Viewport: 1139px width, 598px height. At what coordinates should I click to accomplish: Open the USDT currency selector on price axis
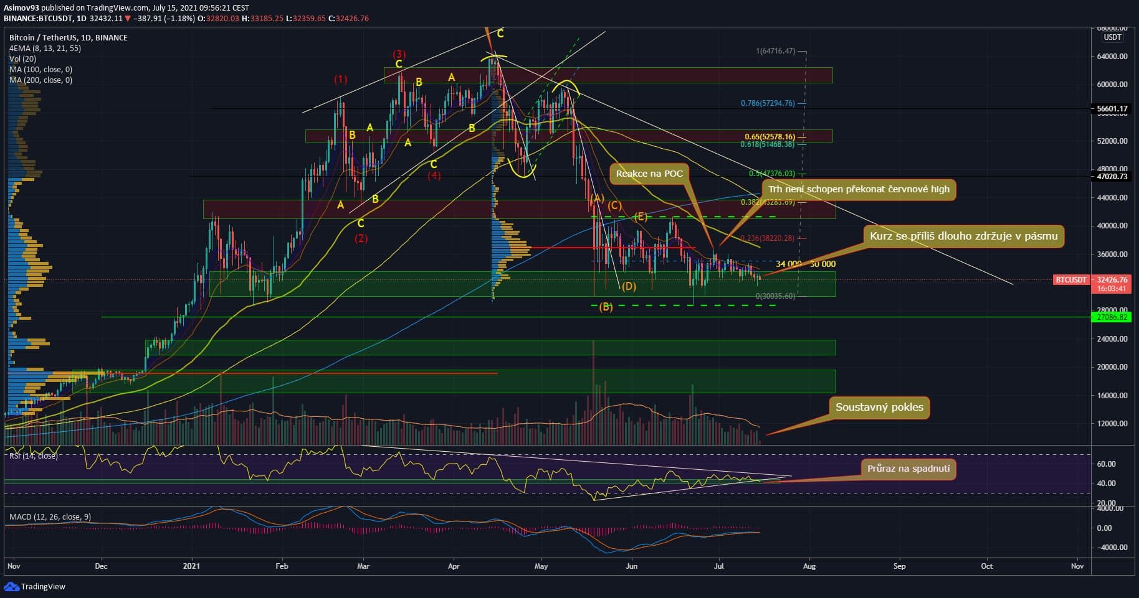[1112, 37]
